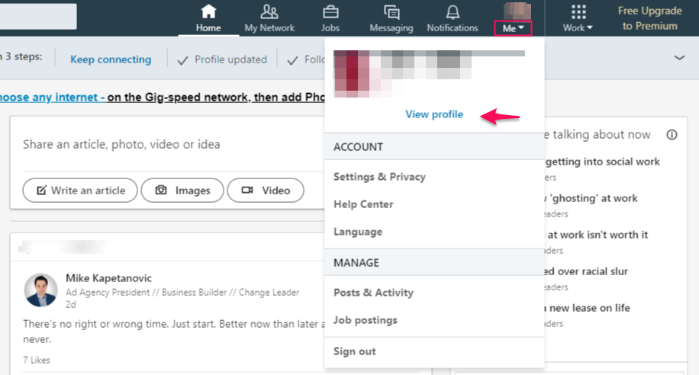Screen dimensions: 699x375
Task: Open the My Network icon
Action: (269, 11)
